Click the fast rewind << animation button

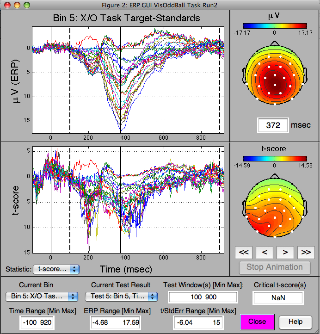coord(244,252)
